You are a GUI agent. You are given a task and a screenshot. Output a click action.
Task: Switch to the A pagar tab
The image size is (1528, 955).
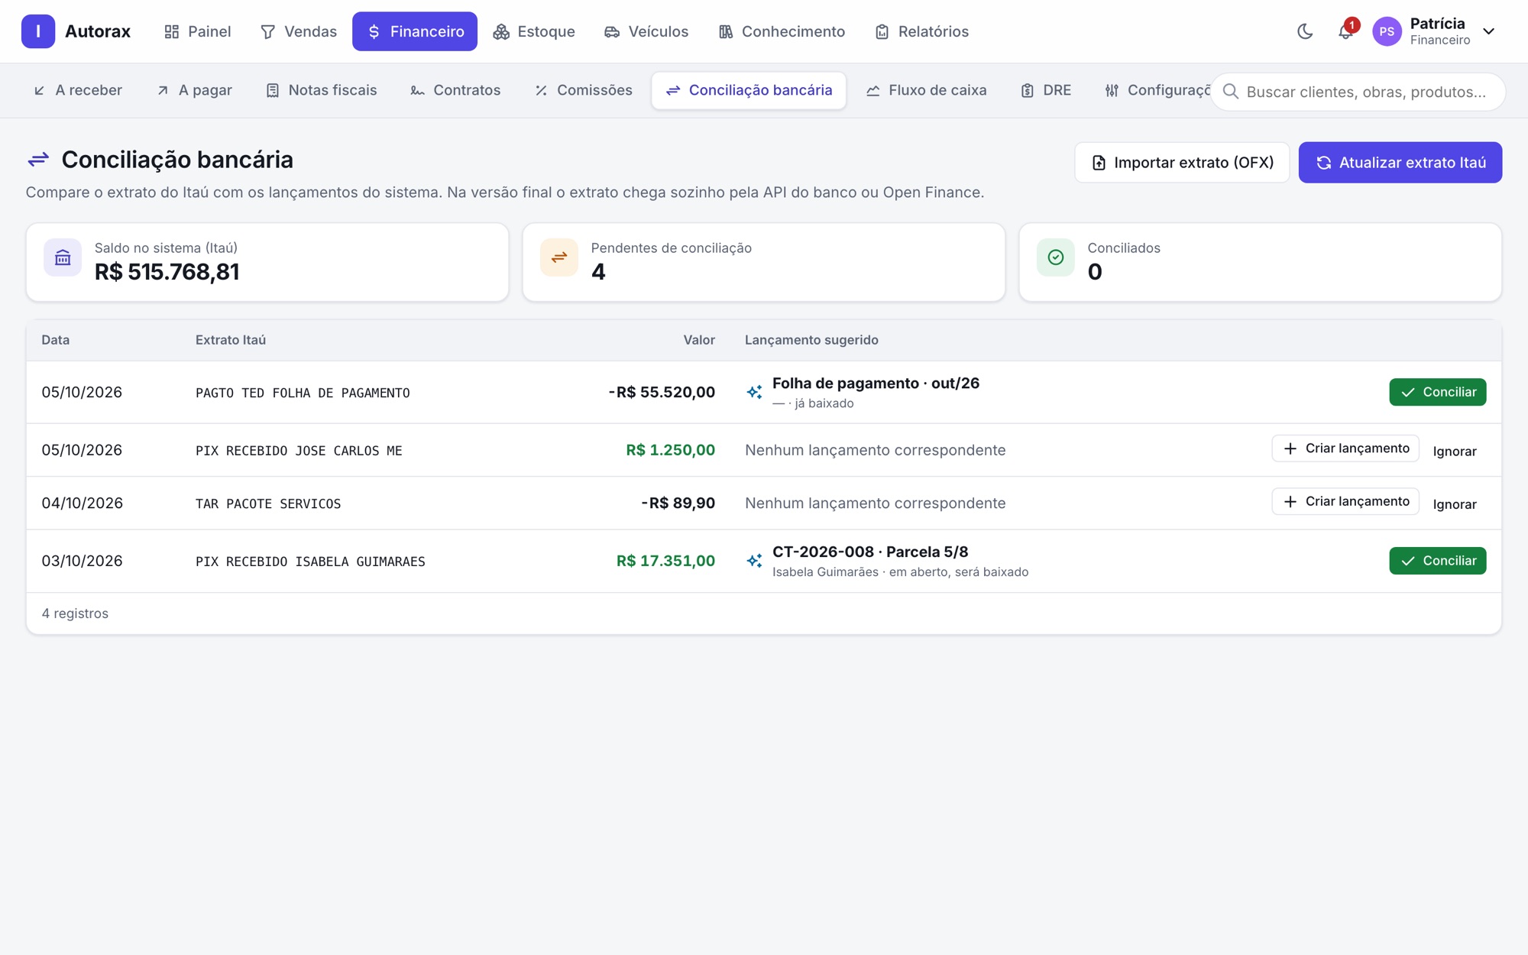194,91
